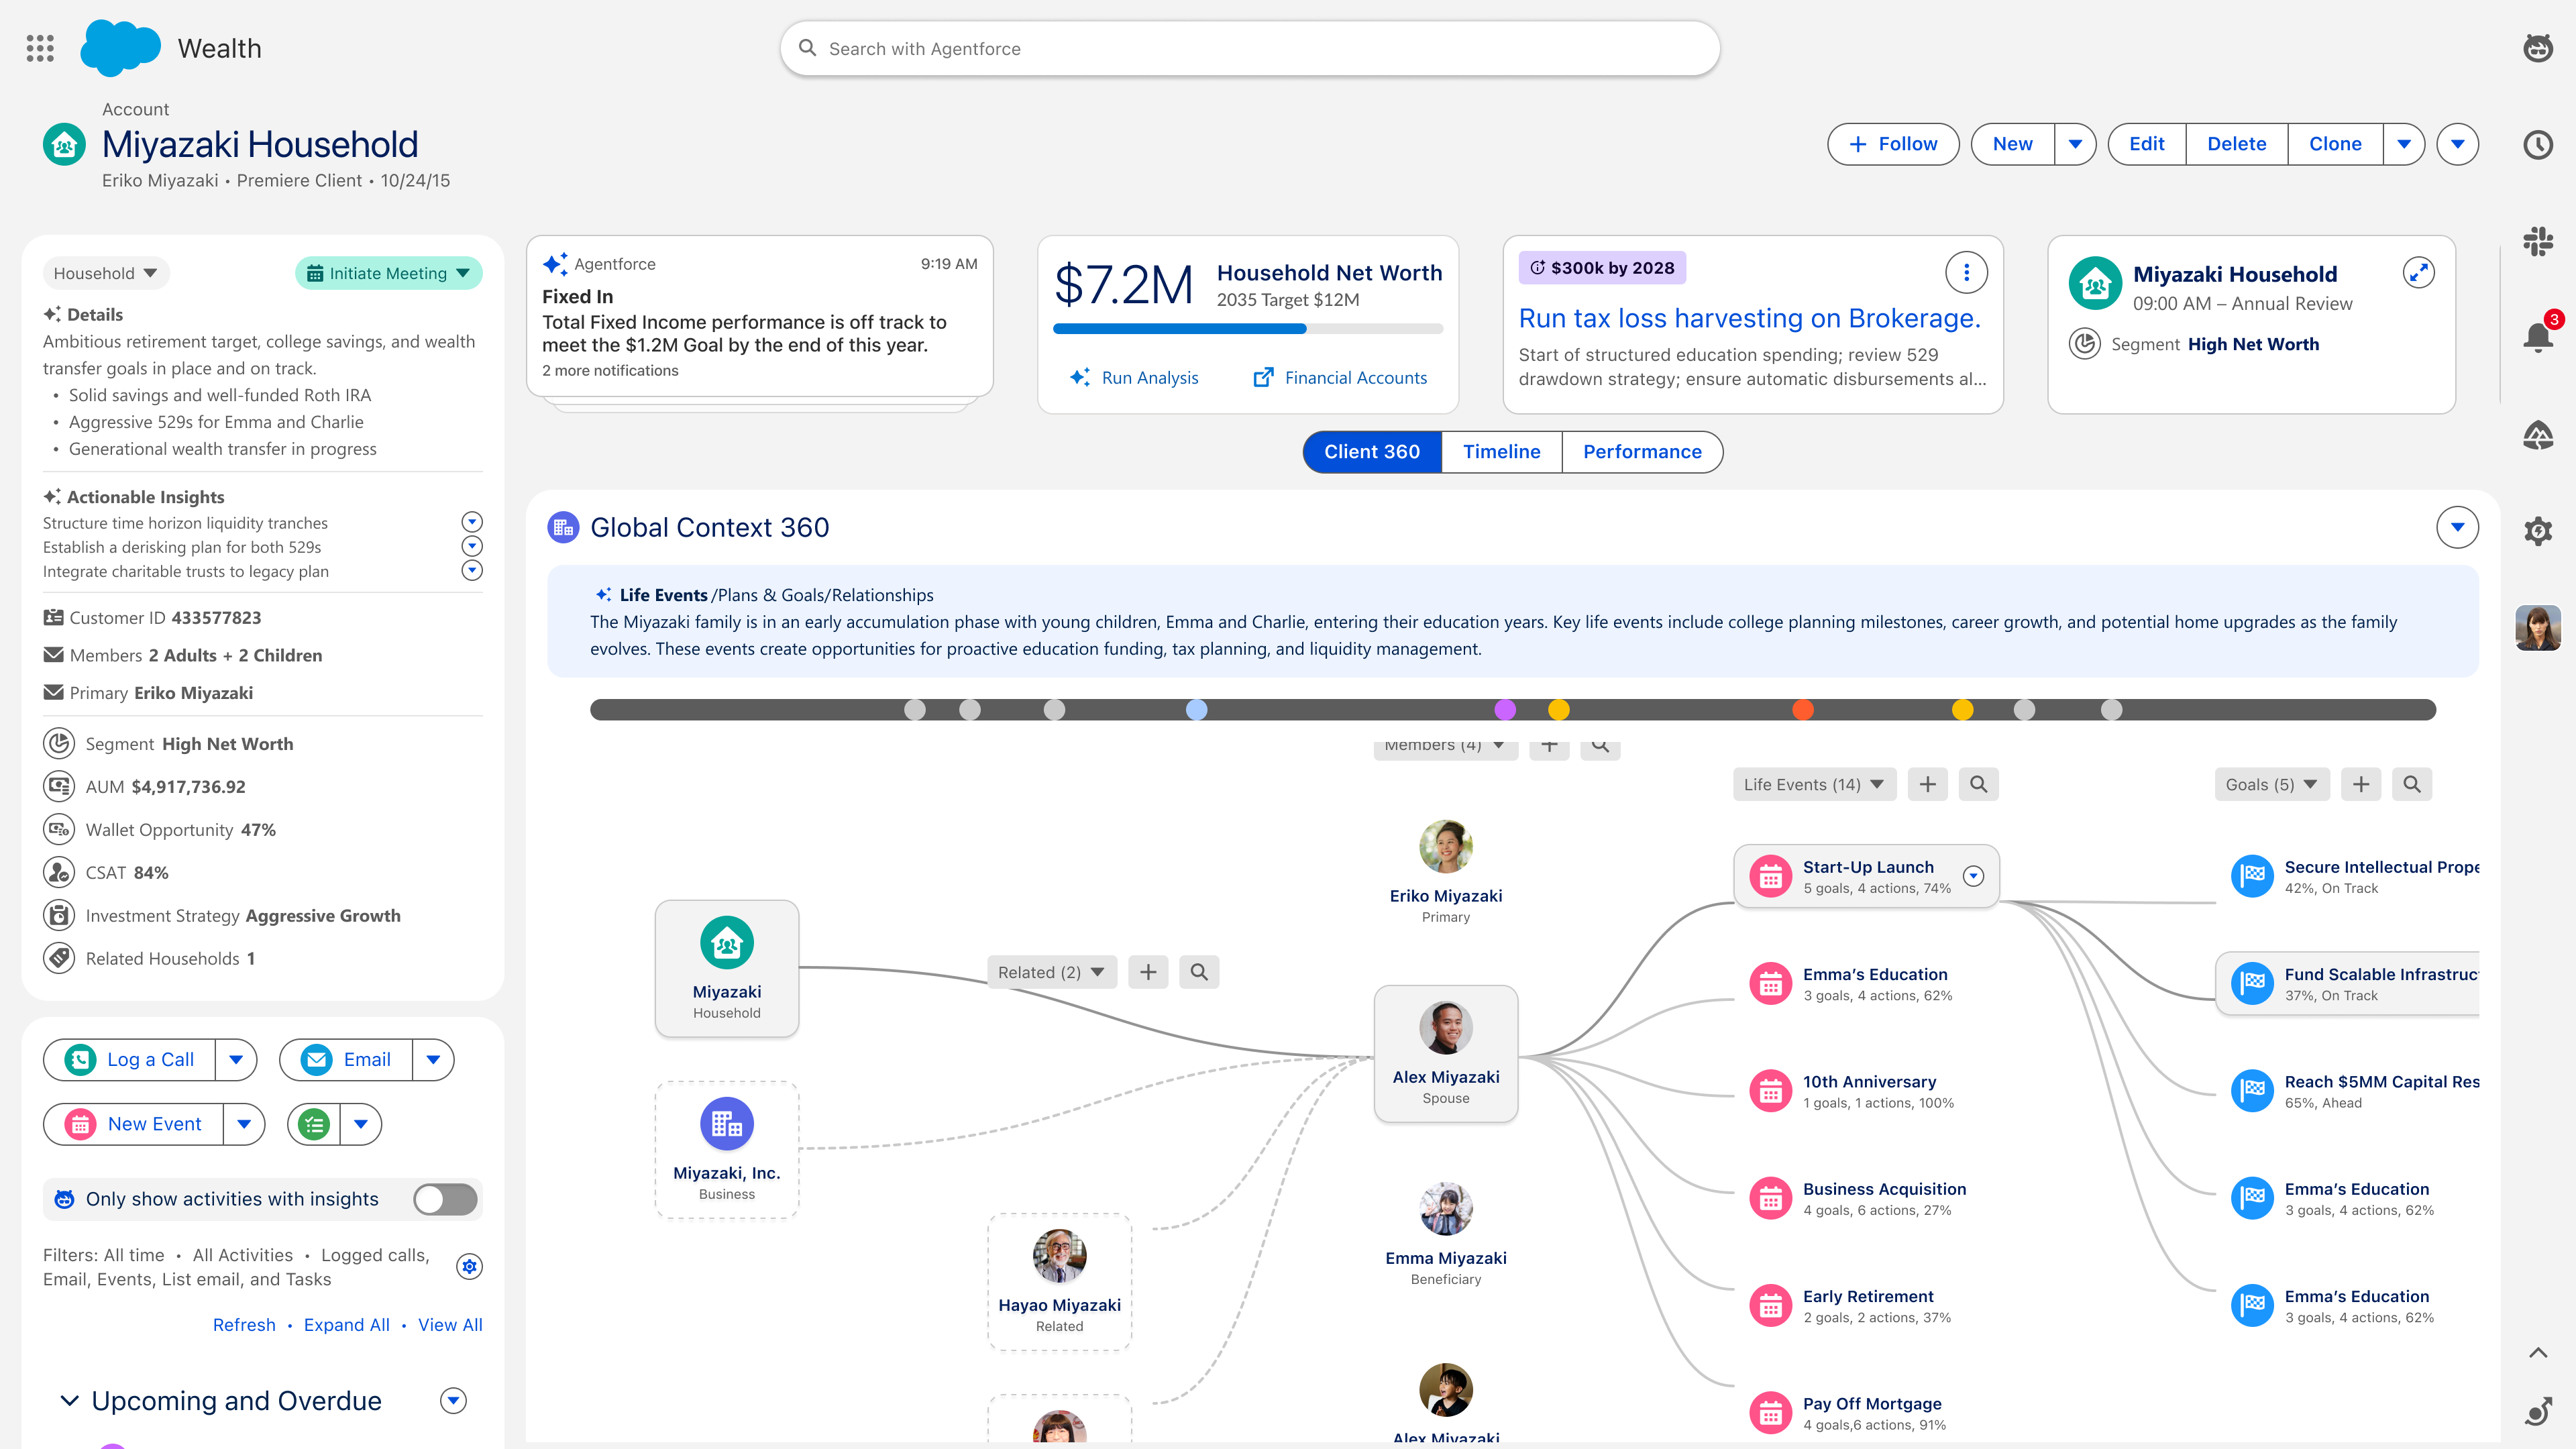Click Run Analysis link
Image resolution: width=2576 pixels, height=1449 pixels.
point(1134,377)
